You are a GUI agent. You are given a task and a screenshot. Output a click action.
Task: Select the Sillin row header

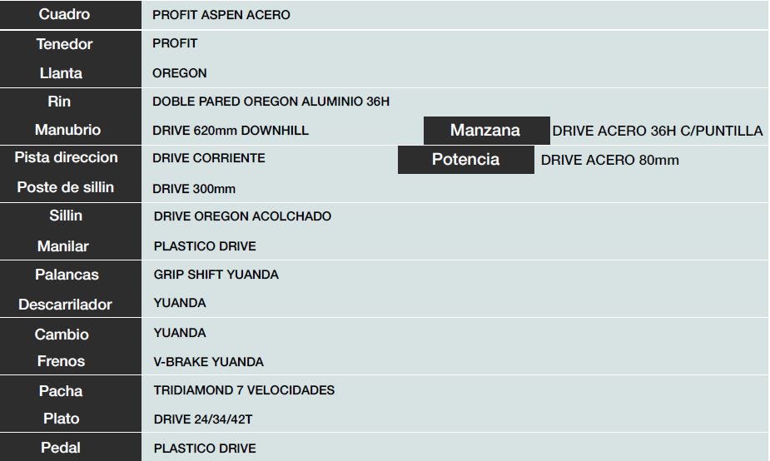(66, 216)
